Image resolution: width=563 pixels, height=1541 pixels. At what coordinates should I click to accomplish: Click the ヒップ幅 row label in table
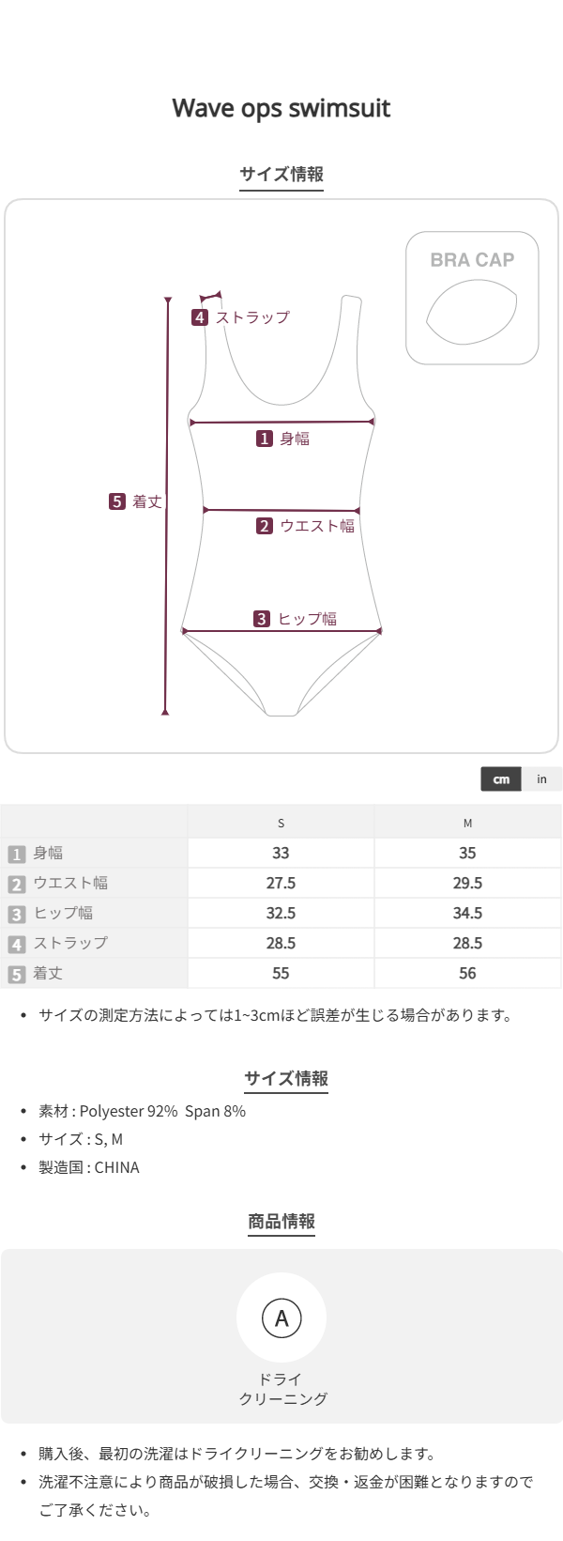point(63,914)
